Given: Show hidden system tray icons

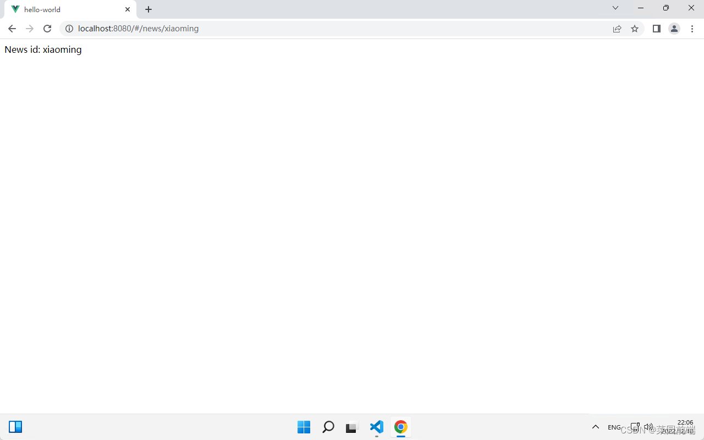Looking at the screenshot, I should (596, 427).
